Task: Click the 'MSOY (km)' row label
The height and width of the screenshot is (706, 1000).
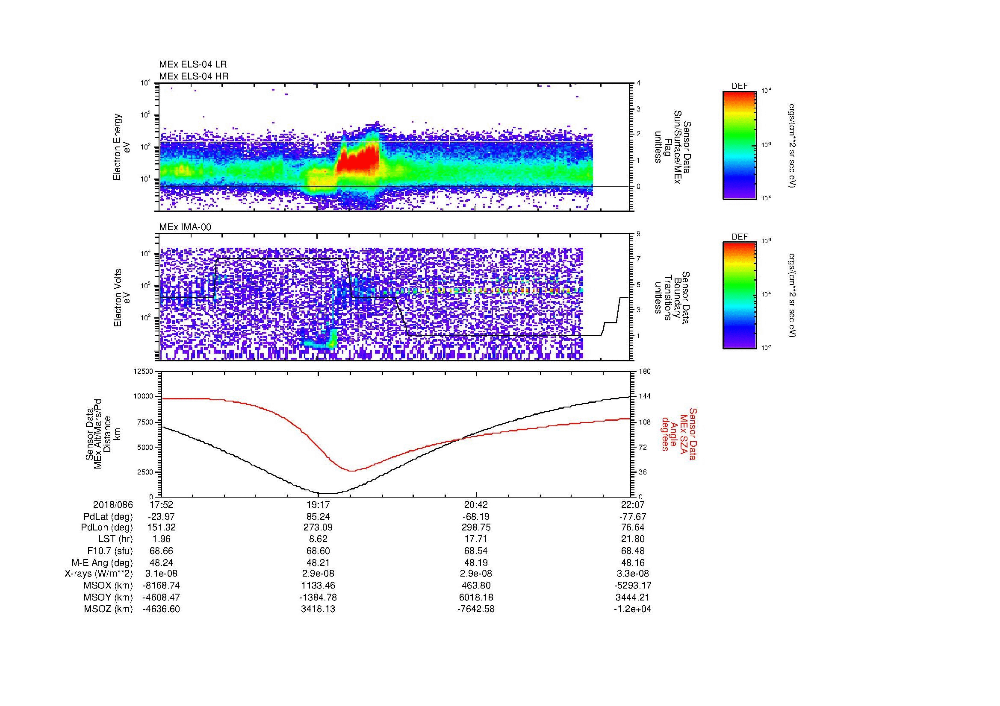Action: click(x=109, y=597)
